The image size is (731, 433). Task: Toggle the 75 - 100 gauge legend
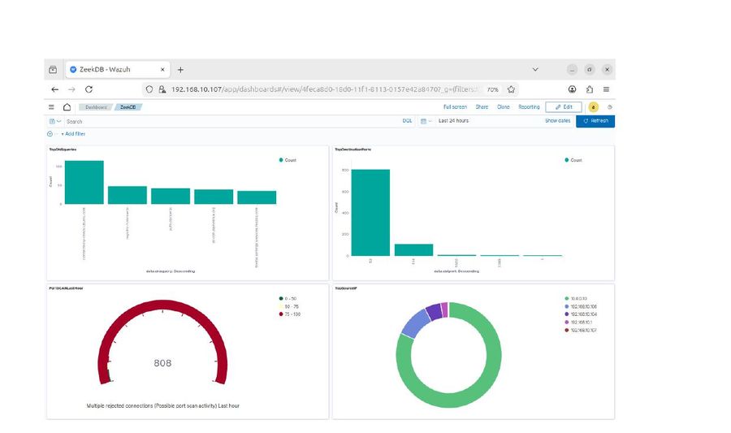[x=290, y=314]
